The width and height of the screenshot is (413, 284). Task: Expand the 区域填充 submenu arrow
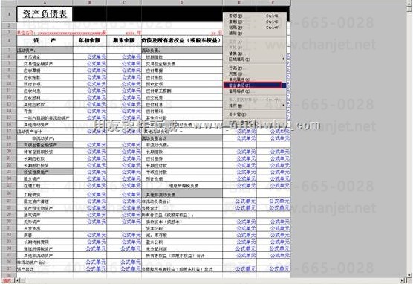click(x=283, y=59)
